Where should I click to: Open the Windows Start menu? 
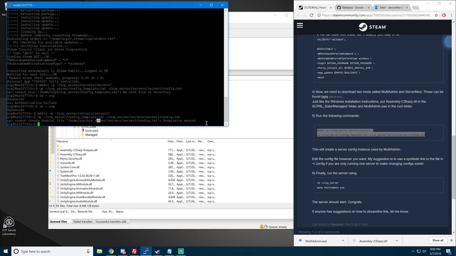pyautogui.click(x=6, y=251)
